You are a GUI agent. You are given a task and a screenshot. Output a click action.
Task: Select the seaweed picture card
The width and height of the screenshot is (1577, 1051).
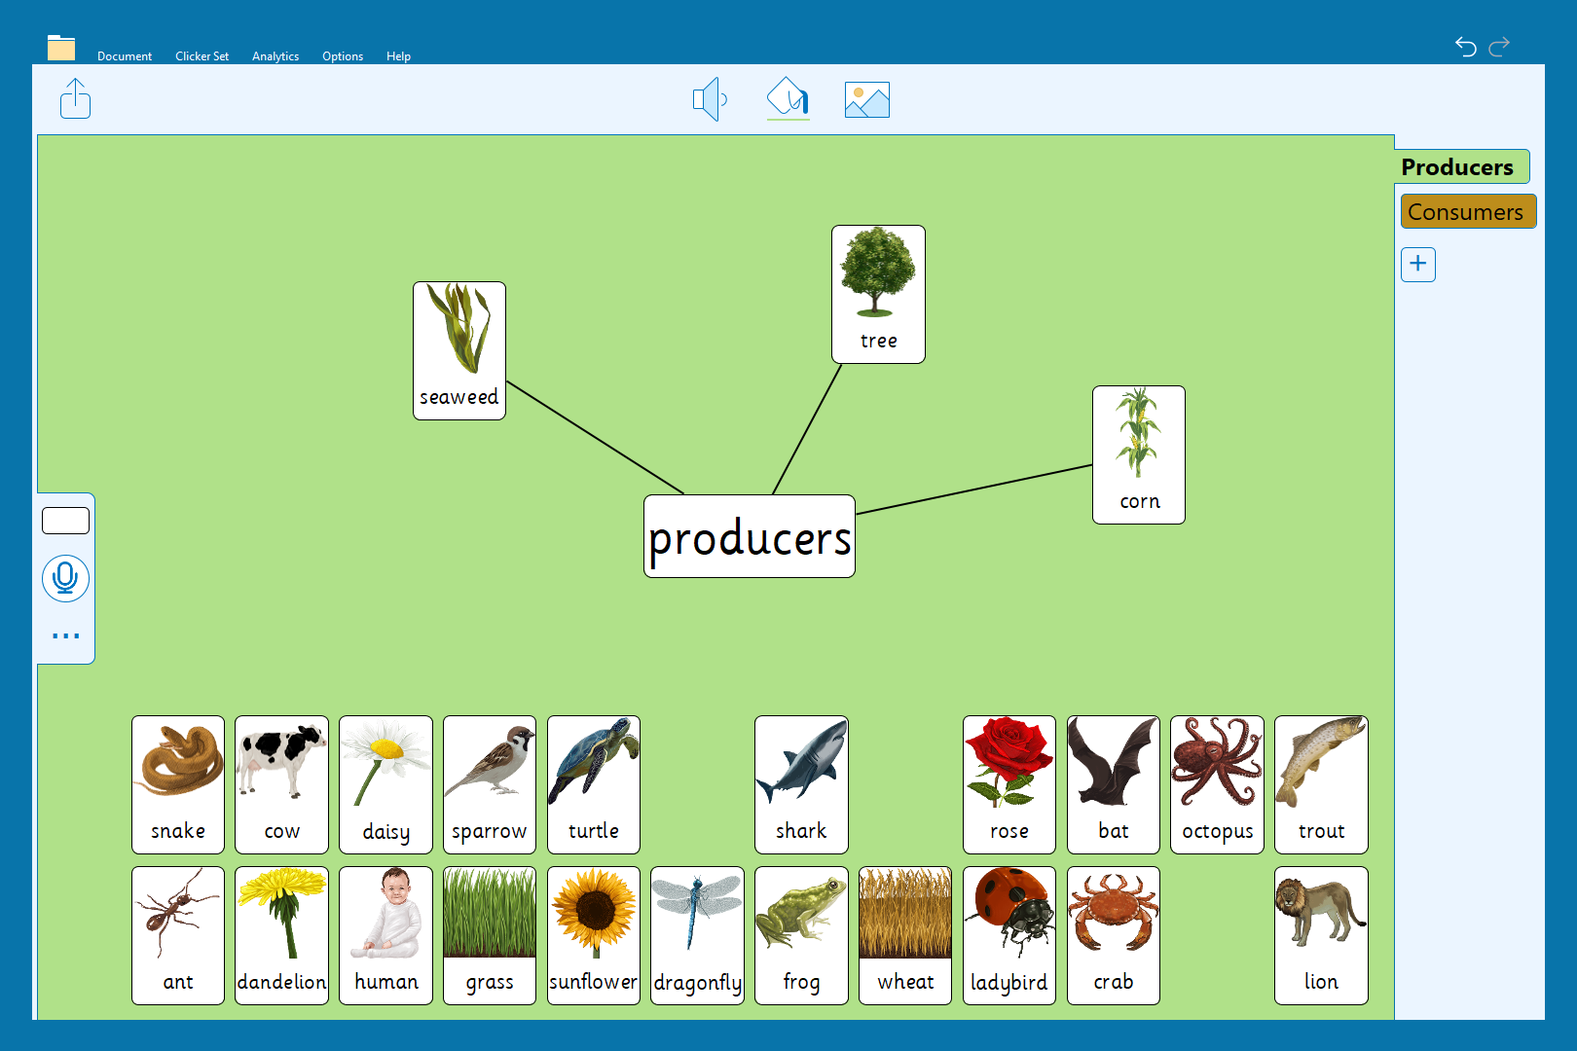[458, 350]
